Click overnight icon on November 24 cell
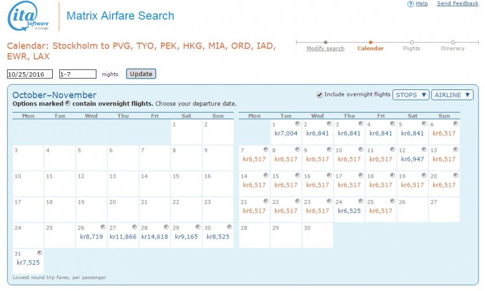Image resolution: width=485 pixels, height=291 pixels. 362,201
